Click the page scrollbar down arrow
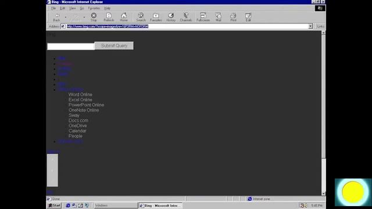The height and width of the screenshot is (209, 372). click(x=323, y=193)
